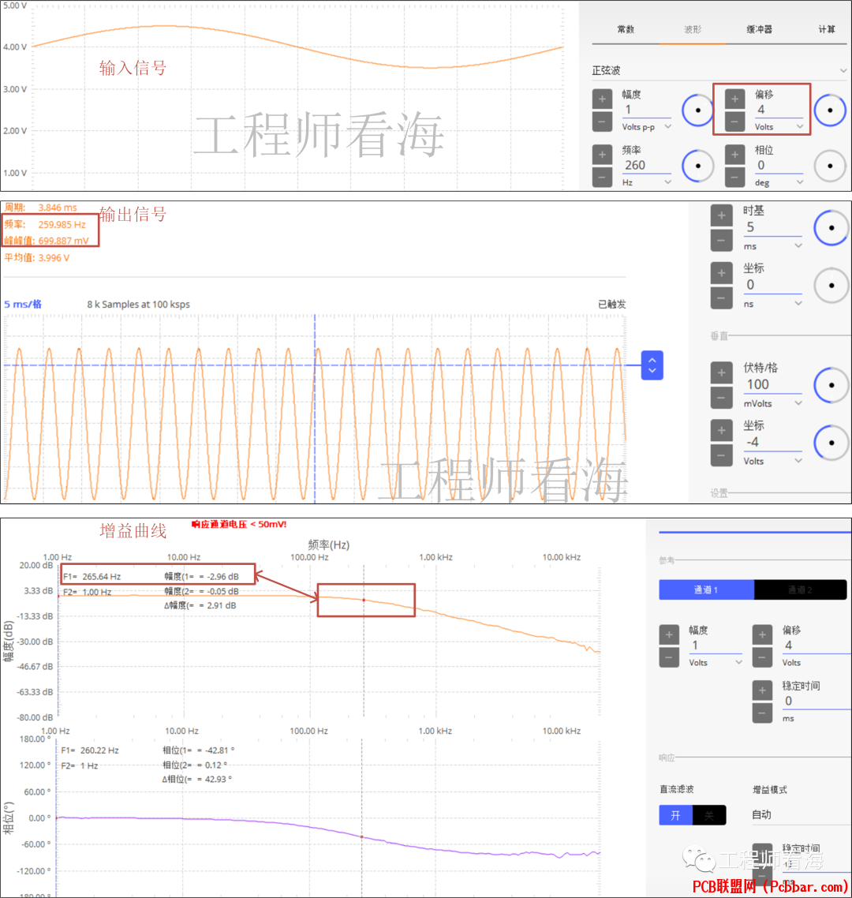Adjust the 伏特/格 rotary knob
The width and height of the screenshot is (852, 898).
[831, 385]
